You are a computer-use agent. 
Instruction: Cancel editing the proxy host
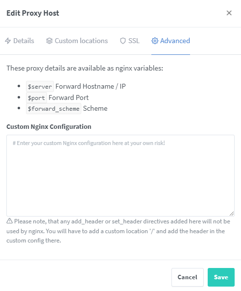click(188, 277)
